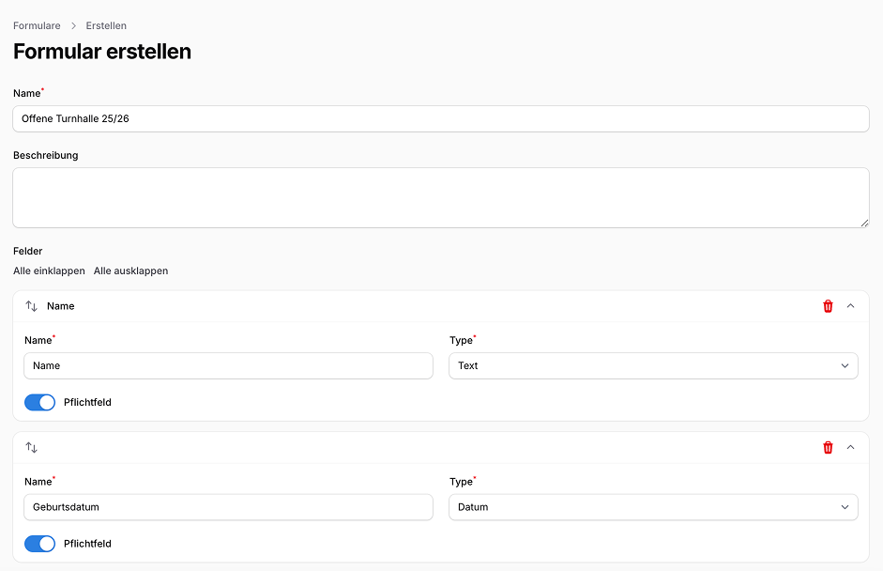Collapse the Geburtsdatum field card via chevron
The image size is (883, 571).
point(851,447)
